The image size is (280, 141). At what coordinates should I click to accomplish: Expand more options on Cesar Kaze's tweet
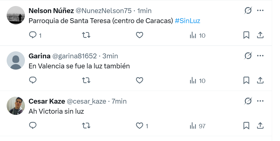coord(260,101)
